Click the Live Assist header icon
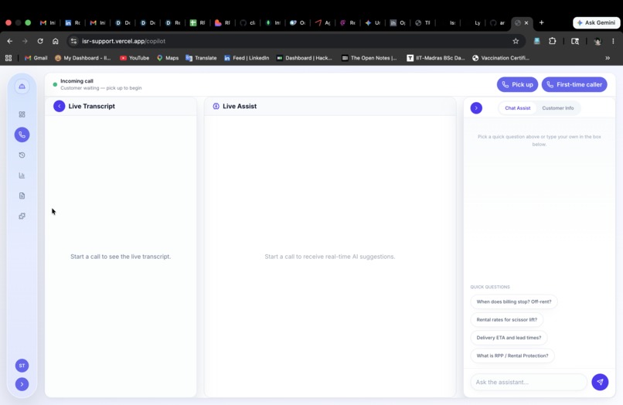623x405 pixels. (216, 106)
